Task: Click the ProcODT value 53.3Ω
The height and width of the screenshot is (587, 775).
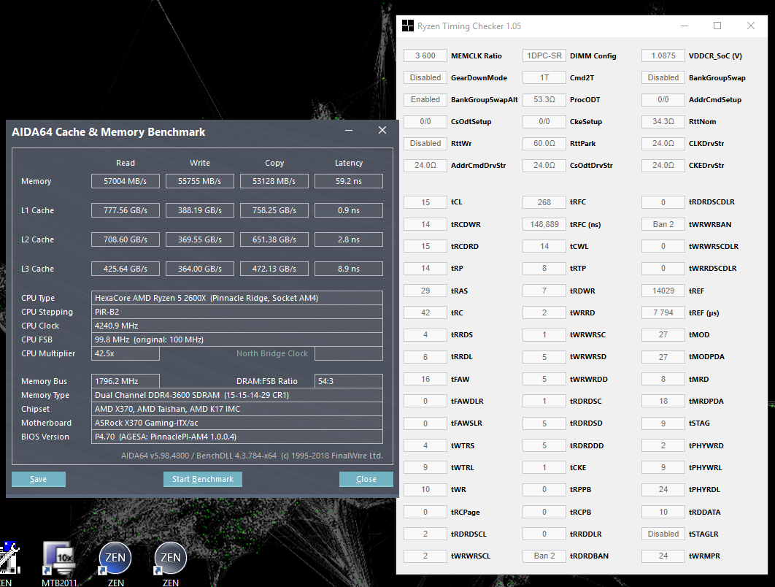Action: [x=544, y=99]
